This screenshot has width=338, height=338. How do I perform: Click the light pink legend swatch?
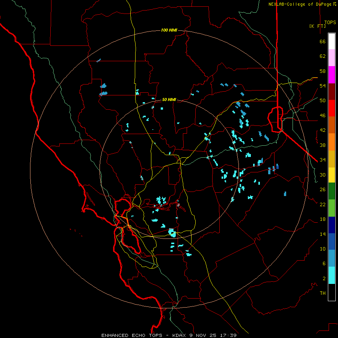(x=332, y=57)
